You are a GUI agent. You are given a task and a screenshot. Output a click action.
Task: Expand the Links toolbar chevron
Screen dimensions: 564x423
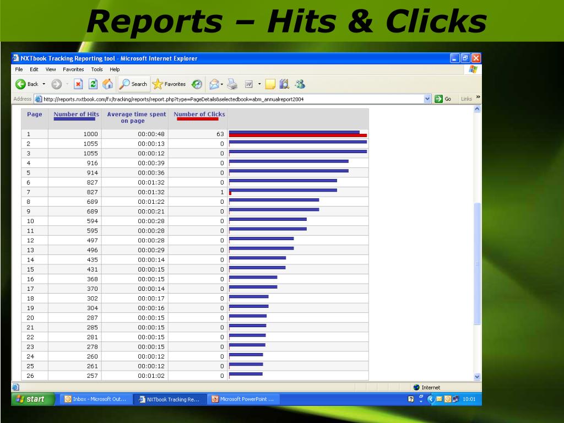pos(478,97)
